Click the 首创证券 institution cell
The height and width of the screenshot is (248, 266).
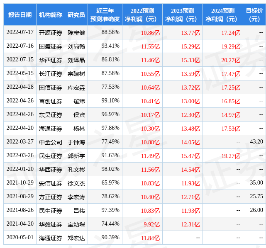click(51, 101)
